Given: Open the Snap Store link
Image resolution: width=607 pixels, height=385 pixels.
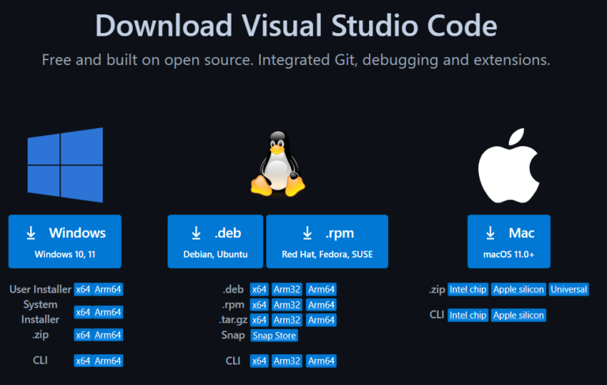Looking at the screenshot, I should click(x=274, y=335).
